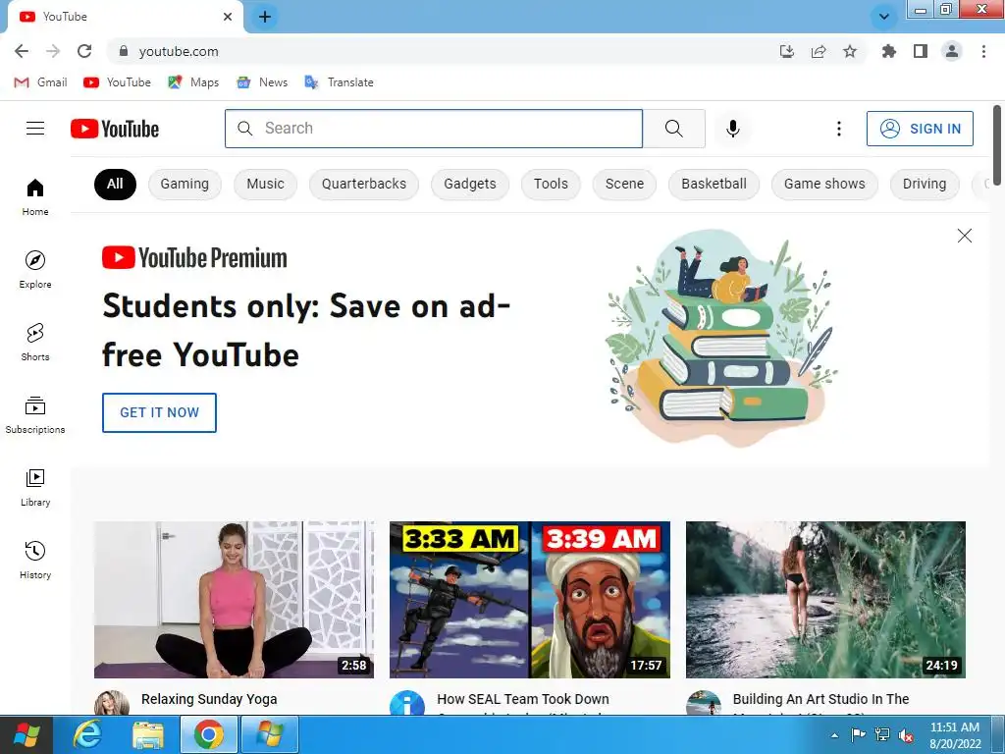Open Windows Start menu
The height and width of the screenshot is (754, 1005).
26,734
